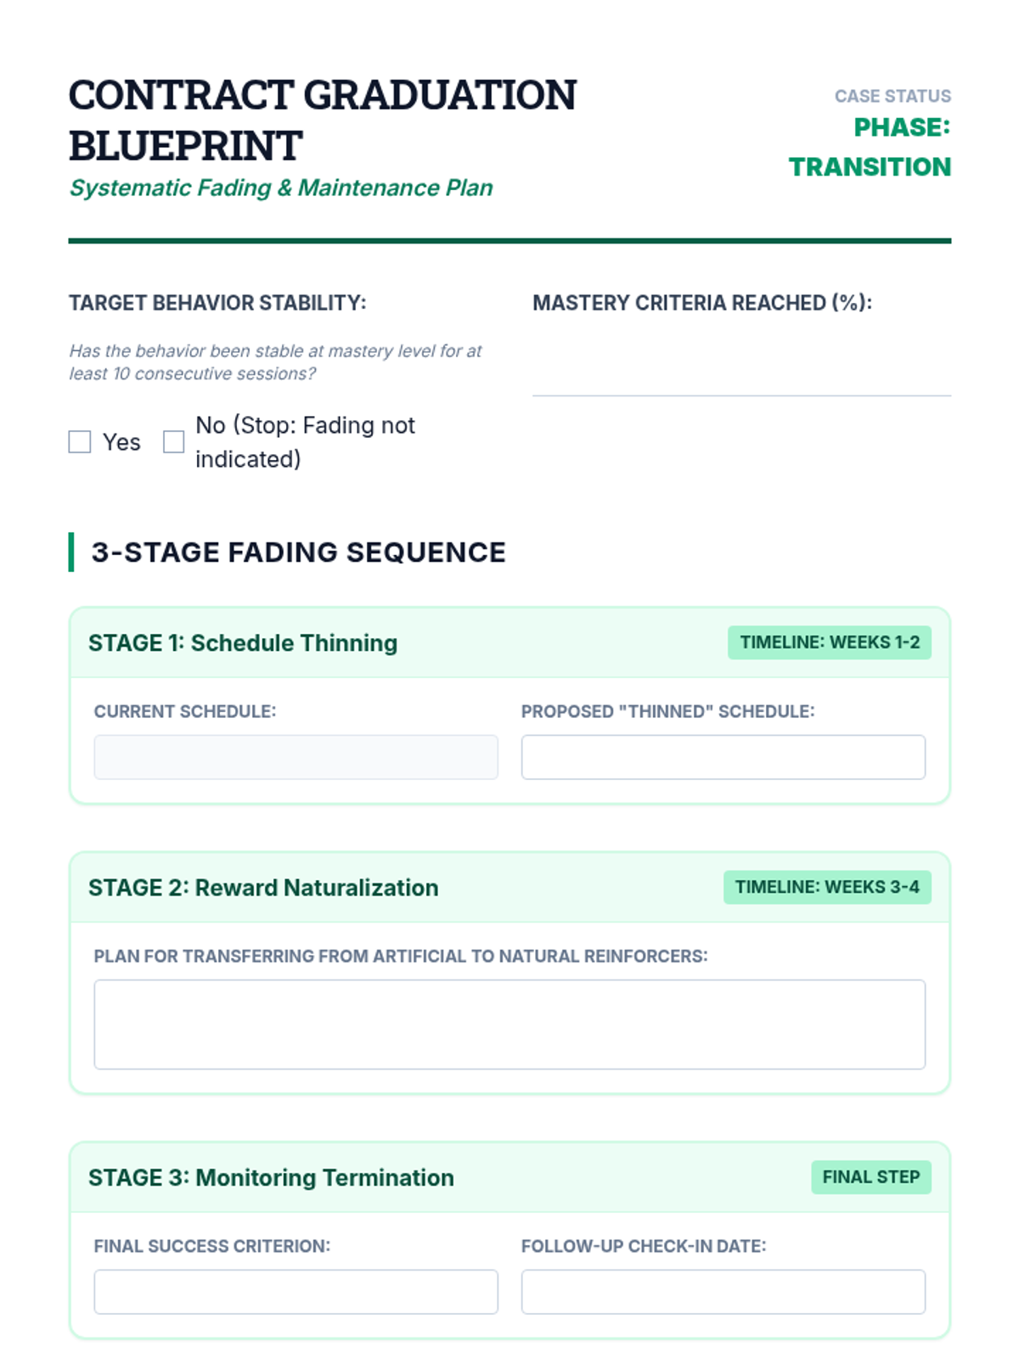
Task: Click the Proposed "Thinned" Schedule input box
Action: [x=723, y=757]
